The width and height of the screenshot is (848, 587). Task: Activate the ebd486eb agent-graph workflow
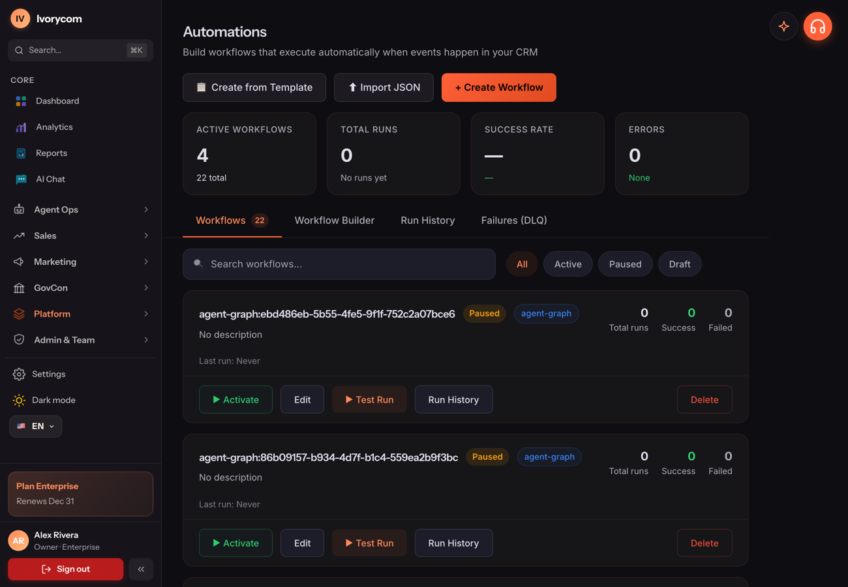pyautogui.click(x=235, y=400)
